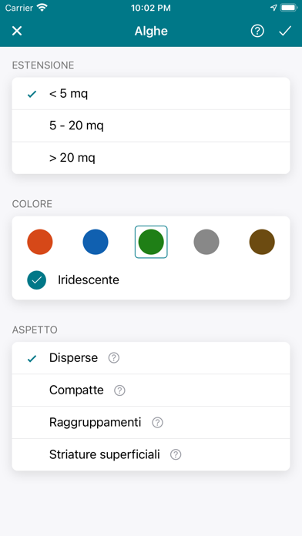
Task: Tap the Wi-Fi icon in status bar
Action: pos(42,8)
